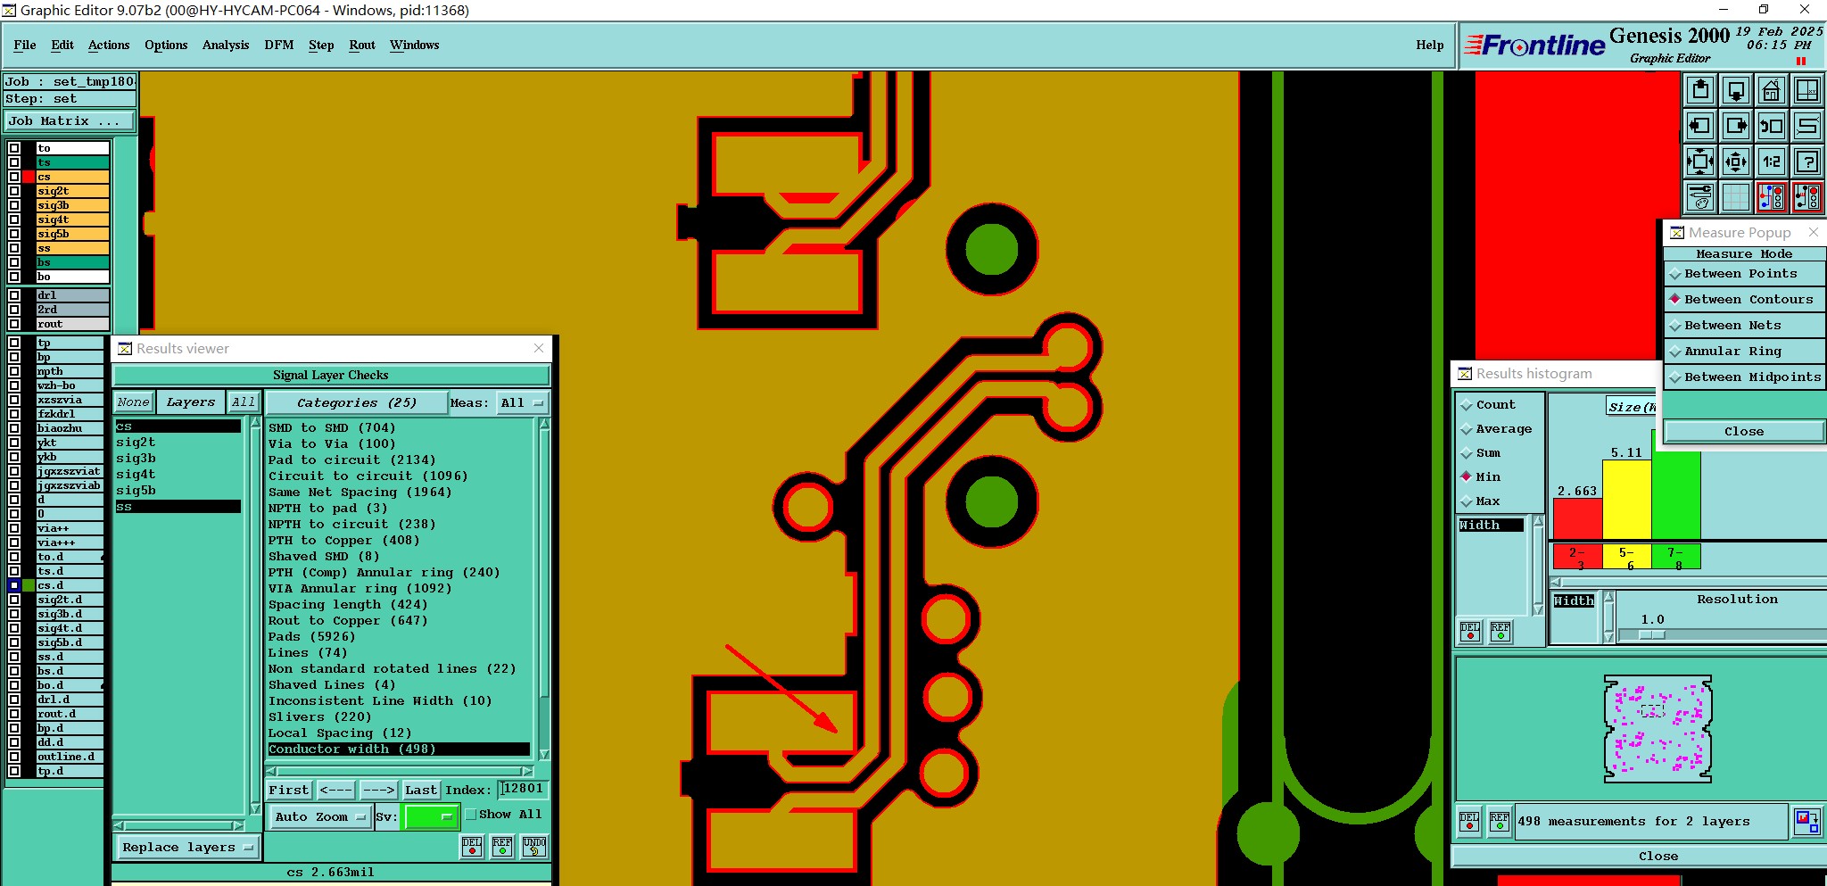Screen dimensions: 1827x886
Task: Click the zoom in arrows icon
Action: coord(1700,161)
